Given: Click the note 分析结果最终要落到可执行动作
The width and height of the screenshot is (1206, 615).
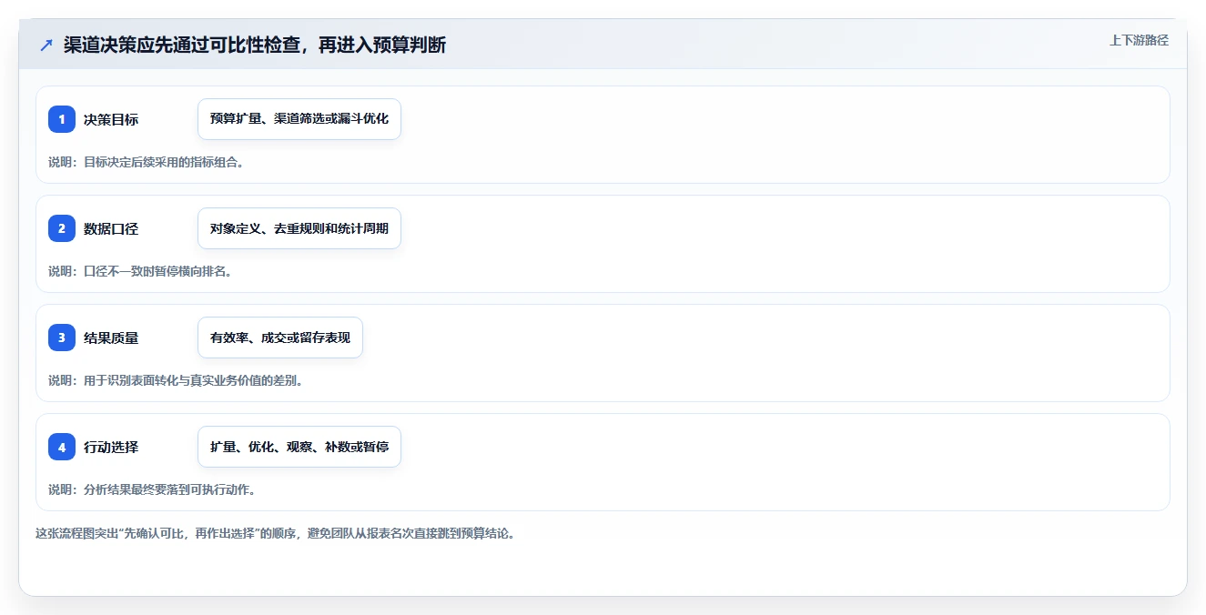Looking at the screenshot, I should pyautogui.click(x=152, y=489).
